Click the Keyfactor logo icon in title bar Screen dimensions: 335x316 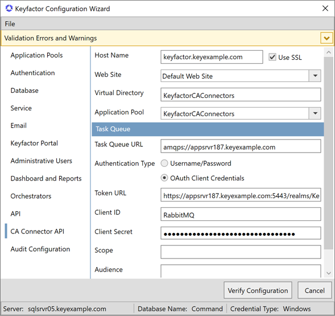click(x=9, y=9)
